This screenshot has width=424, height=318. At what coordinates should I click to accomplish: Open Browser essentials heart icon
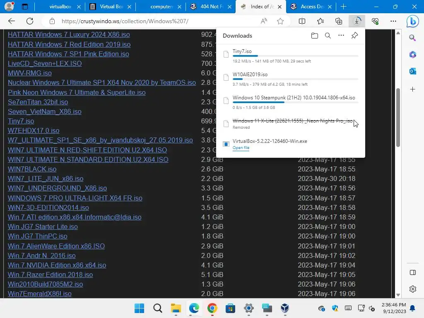(375, 21)
